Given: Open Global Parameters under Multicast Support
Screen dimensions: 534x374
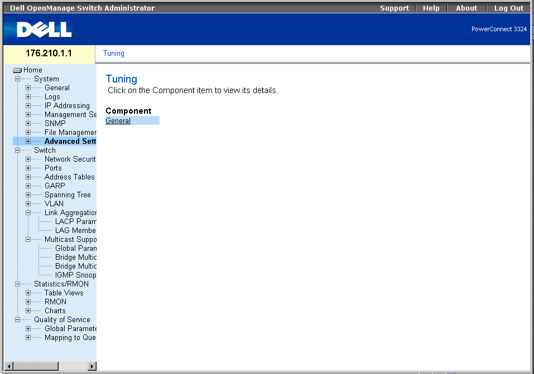Looking at the screenshot, I should (75, 249).
